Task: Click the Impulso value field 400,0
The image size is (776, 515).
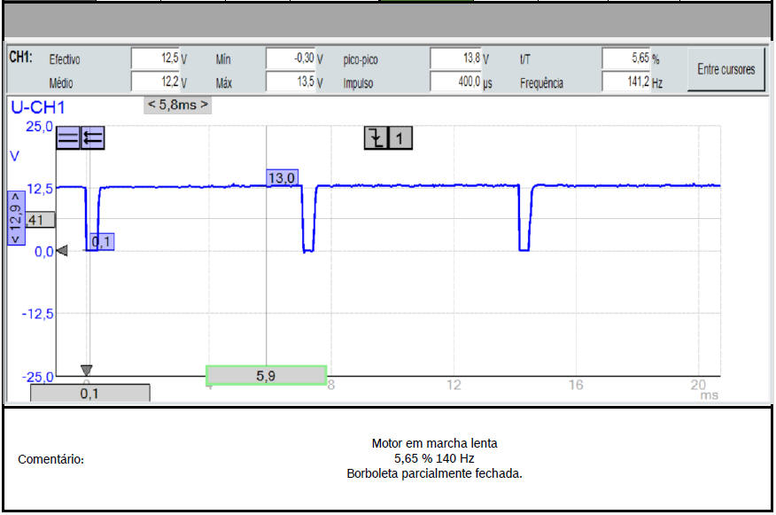Action: tap(455, 82)
